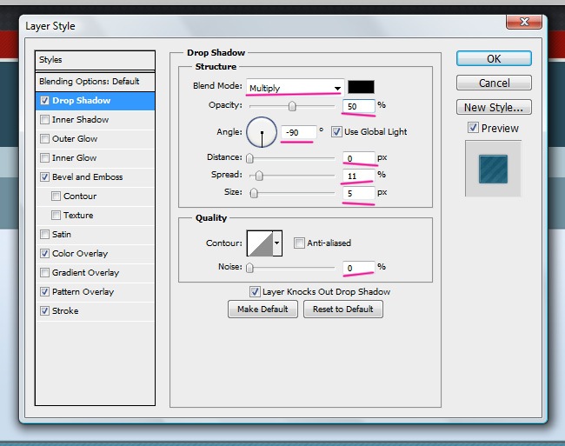Select the Stroke style entry
The width and height of the screenshot is (565, 446).
tap(65, 311)
